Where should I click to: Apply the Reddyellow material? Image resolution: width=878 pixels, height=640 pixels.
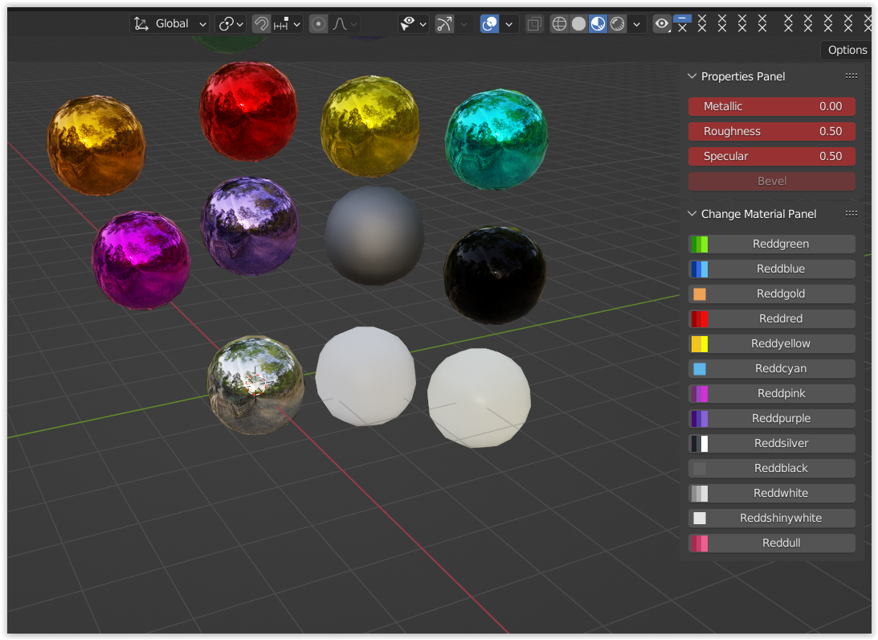click(772, 343)
